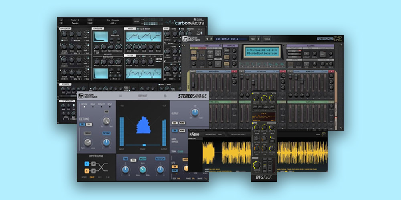
Task: Open the EFFECTS section tab in Carbon Electra
Action: pos(65,84)
